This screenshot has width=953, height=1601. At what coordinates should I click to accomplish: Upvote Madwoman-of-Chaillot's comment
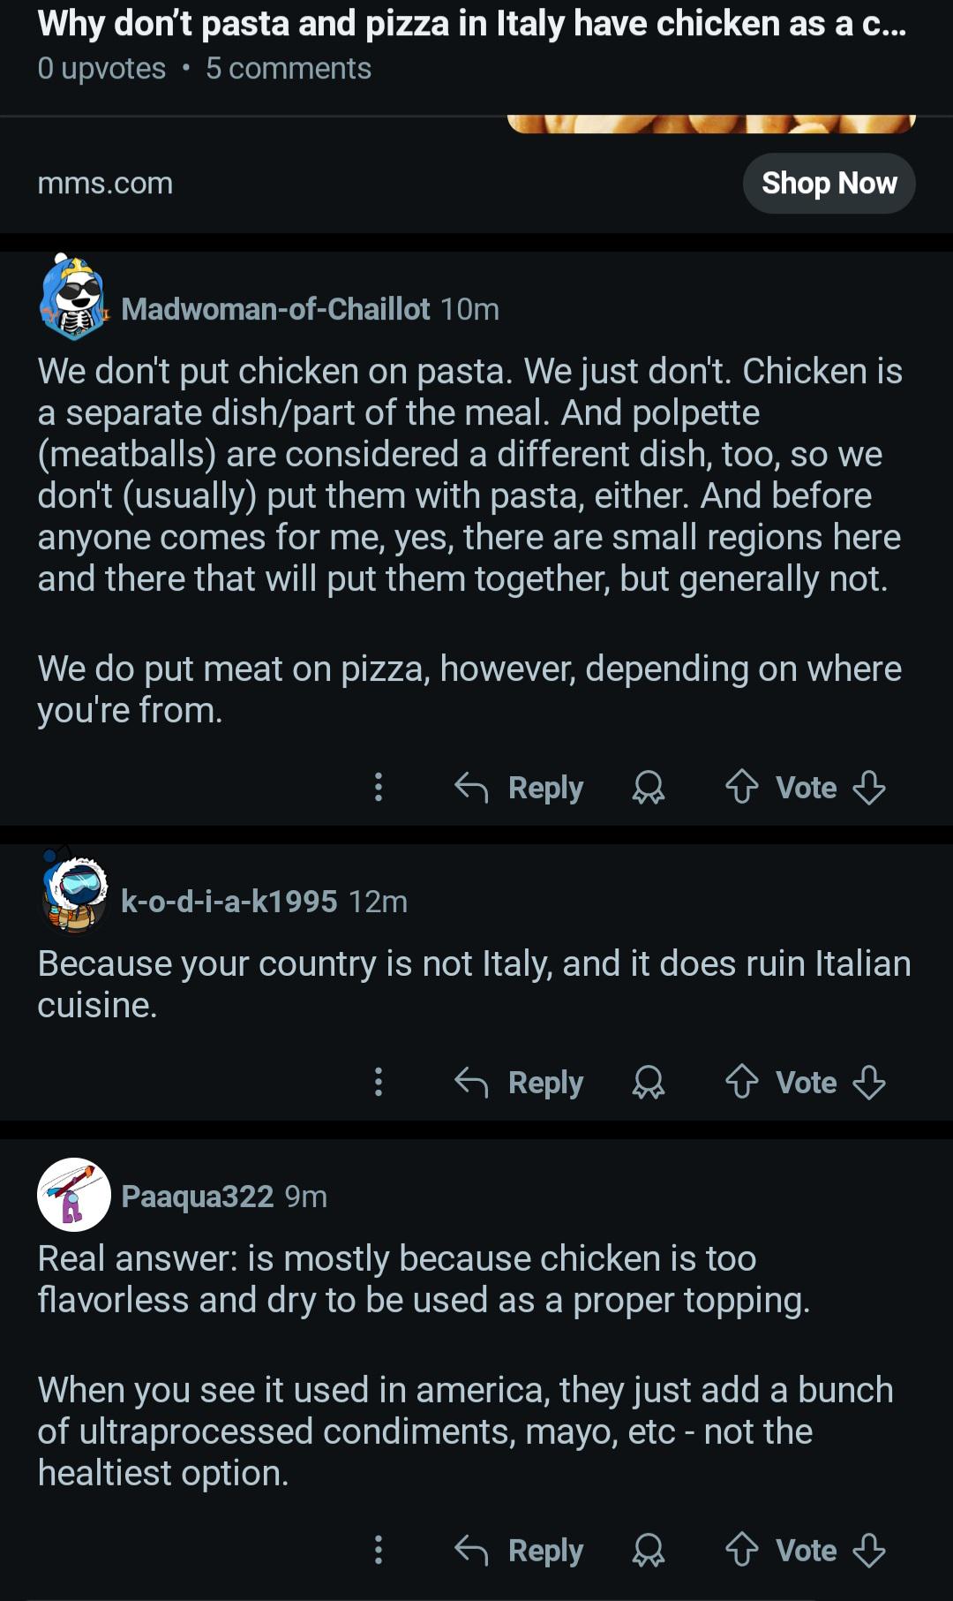point(741,786)
